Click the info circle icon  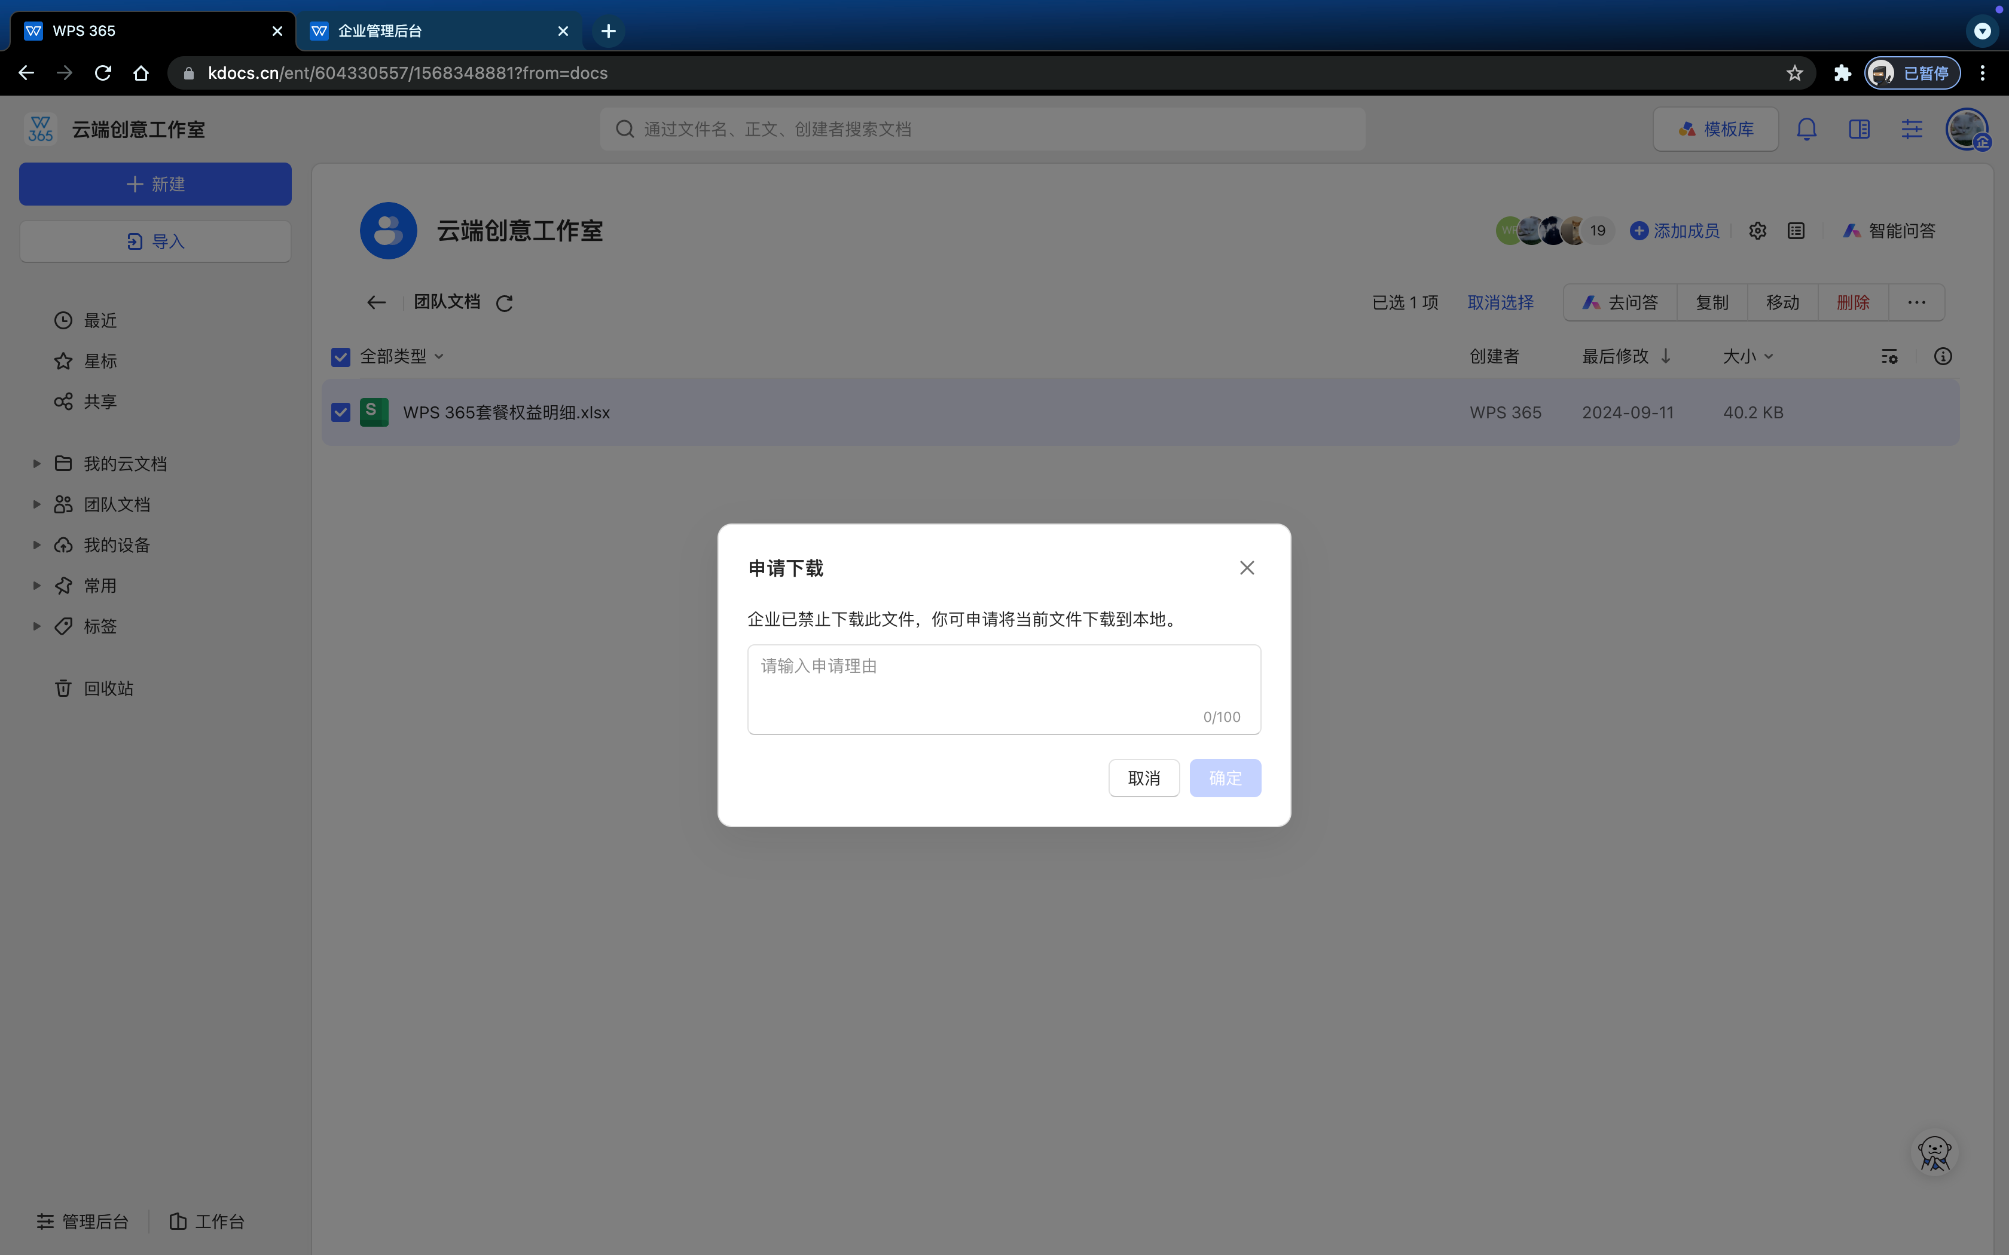tap(1943, 356)
